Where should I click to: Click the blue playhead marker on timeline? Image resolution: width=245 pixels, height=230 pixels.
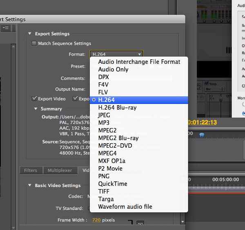[x=201, y=134]
